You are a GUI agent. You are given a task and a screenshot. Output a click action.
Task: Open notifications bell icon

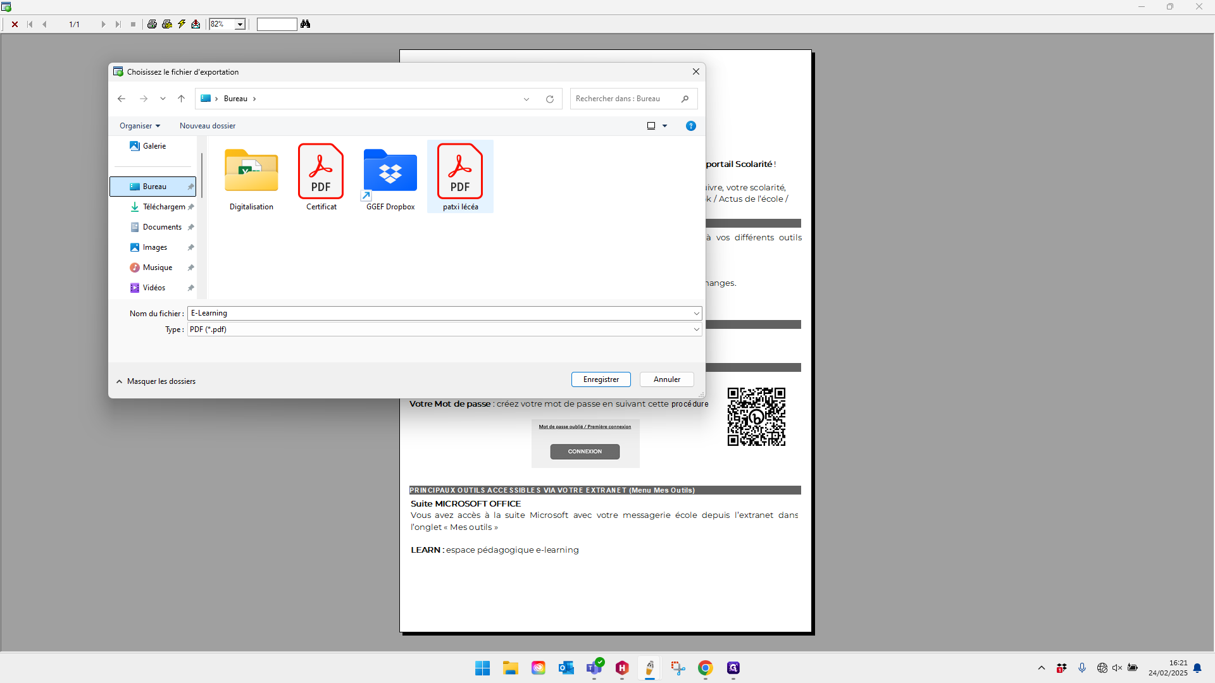[x=1197, y=668]
